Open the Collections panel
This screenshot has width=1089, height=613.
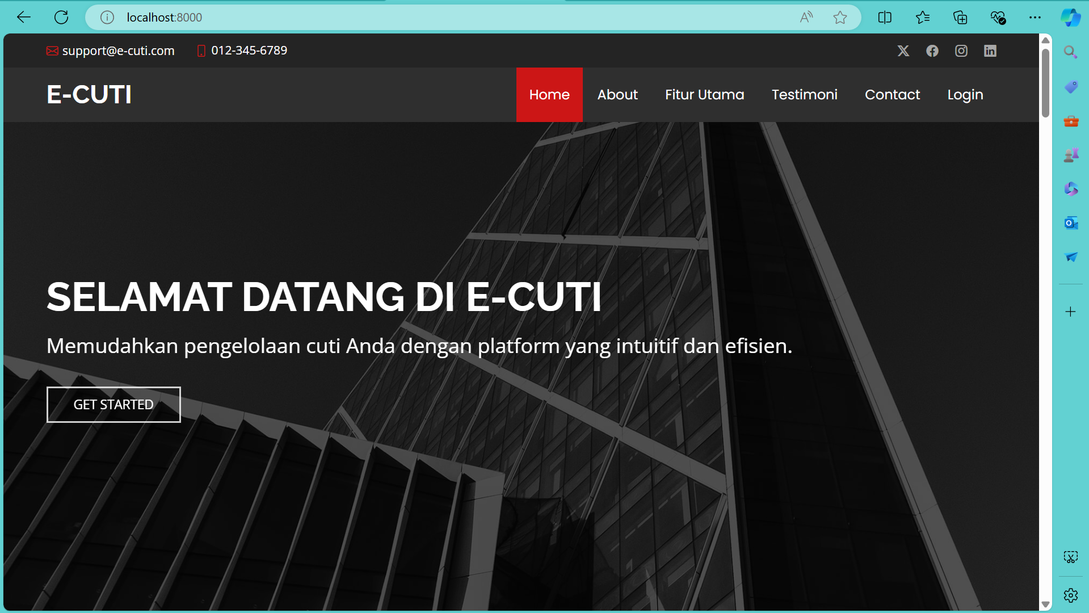[960, 17]
